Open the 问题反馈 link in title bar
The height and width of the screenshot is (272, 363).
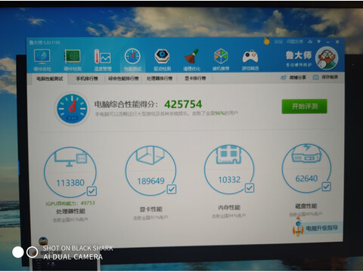coord(294,42)
